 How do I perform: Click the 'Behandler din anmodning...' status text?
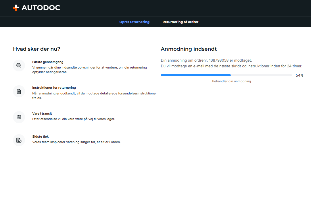click(233, 81)
